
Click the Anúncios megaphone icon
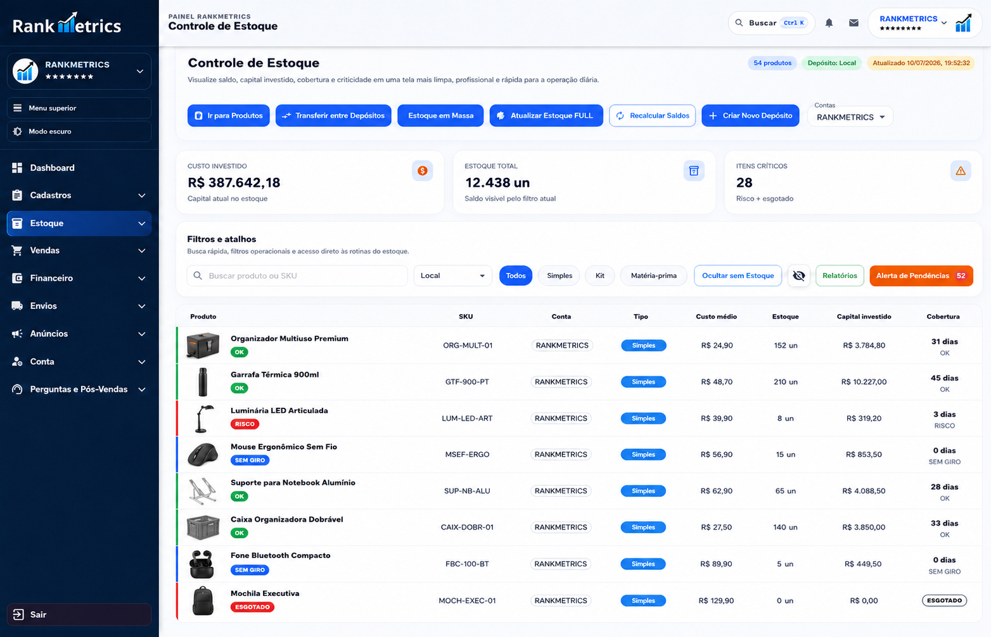[x=17, y=334]
